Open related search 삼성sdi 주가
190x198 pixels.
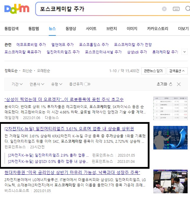[x=137, y=52]
